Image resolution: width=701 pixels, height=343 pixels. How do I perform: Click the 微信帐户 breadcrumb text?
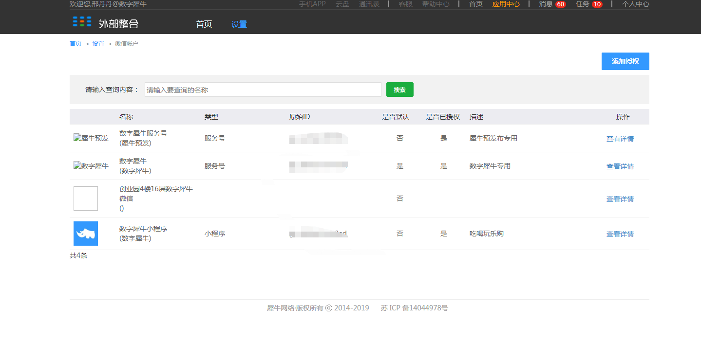(x=127, y=43)
